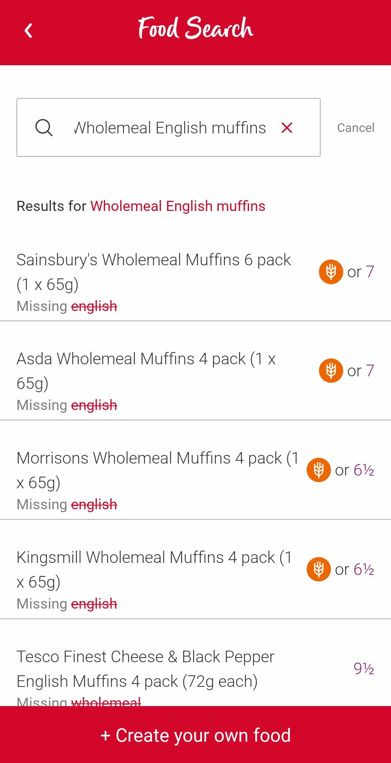The width and height of the screenshot is (391, 763).
Task: Tap the 6½ syns value for Morrisons
Action: pyautogui.click(x=363, y=470)
